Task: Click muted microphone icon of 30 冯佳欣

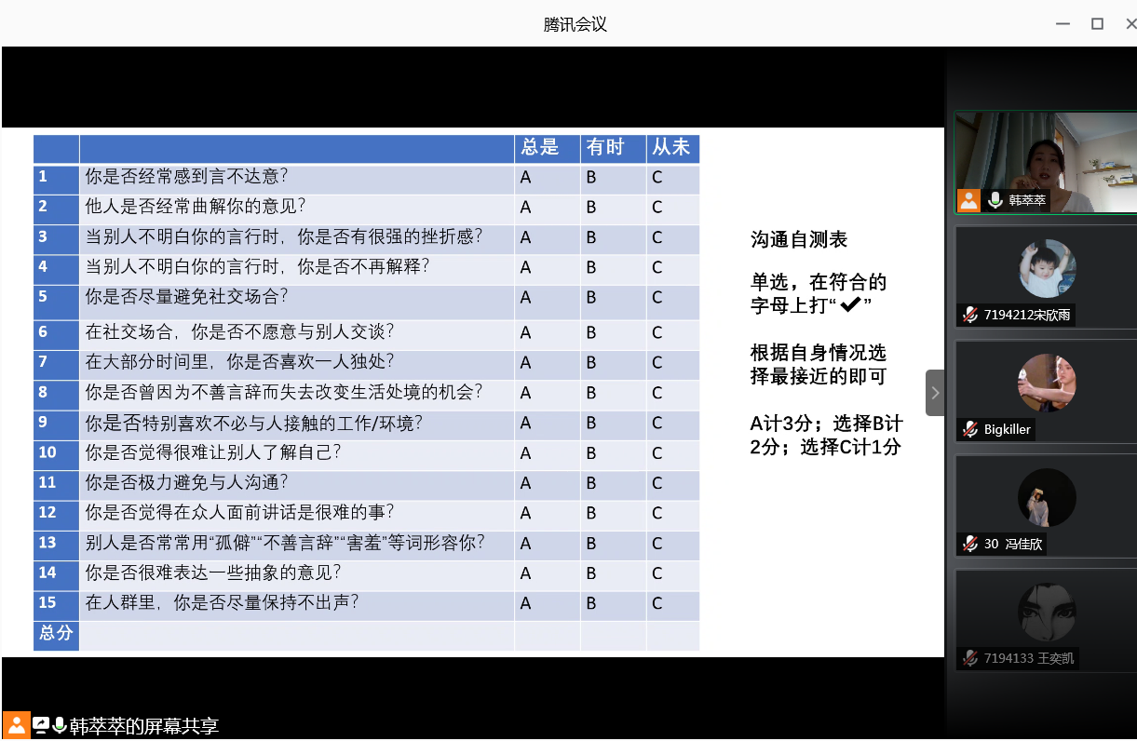Action: point(970,544)
